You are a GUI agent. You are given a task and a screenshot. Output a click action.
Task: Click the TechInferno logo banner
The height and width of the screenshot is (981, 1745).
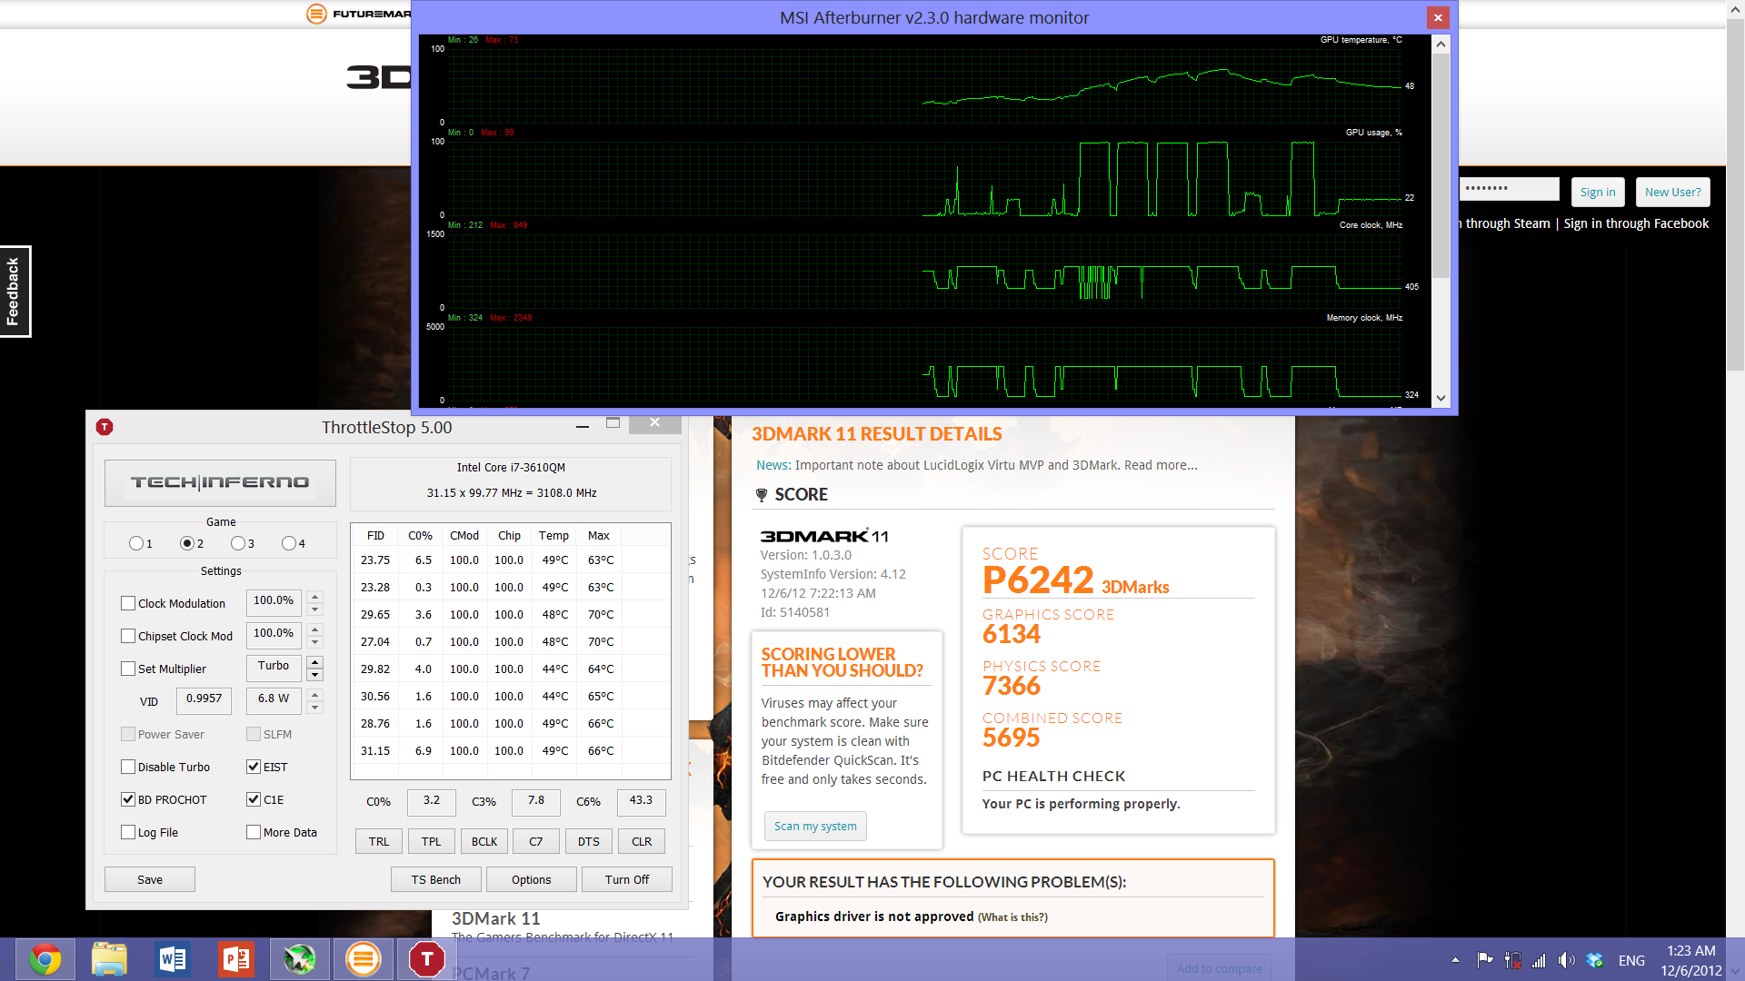pos(220,482)
